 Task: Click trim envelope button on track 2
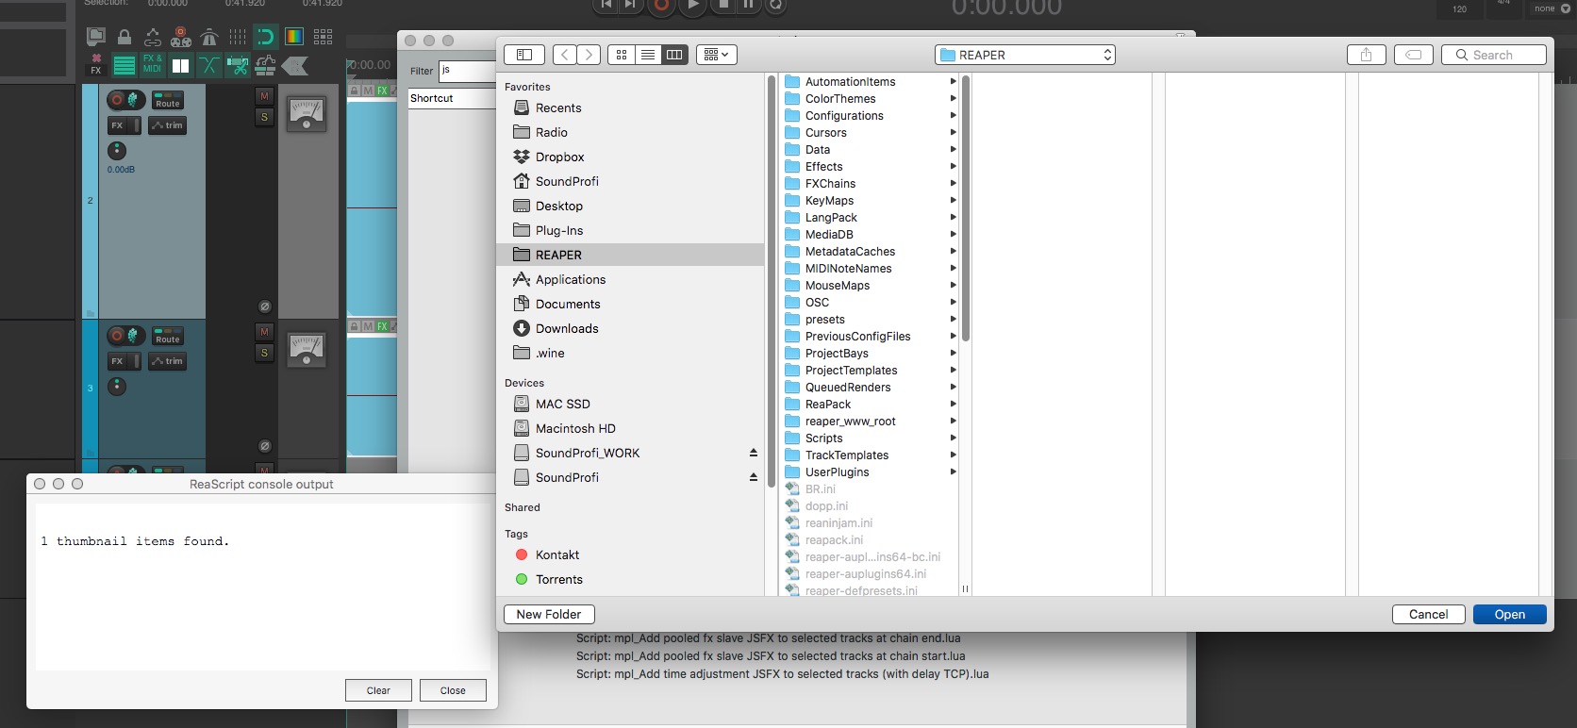[x=168, y=125]
